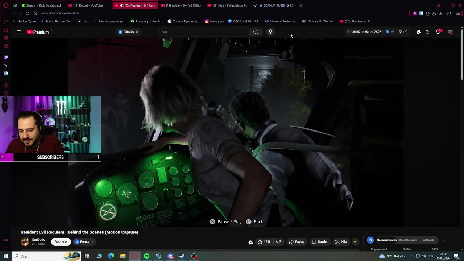This screenshot has height=261, width=464.
Task: Open Steam from the taskbar
Action: pos(182,256)
